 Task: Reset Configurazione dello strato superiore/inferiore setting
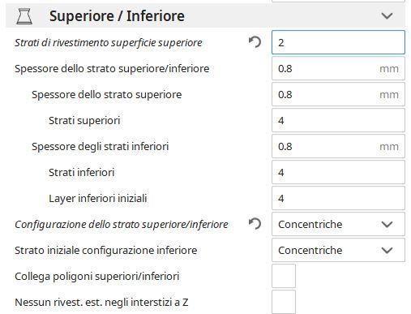[x=255, y=224]
